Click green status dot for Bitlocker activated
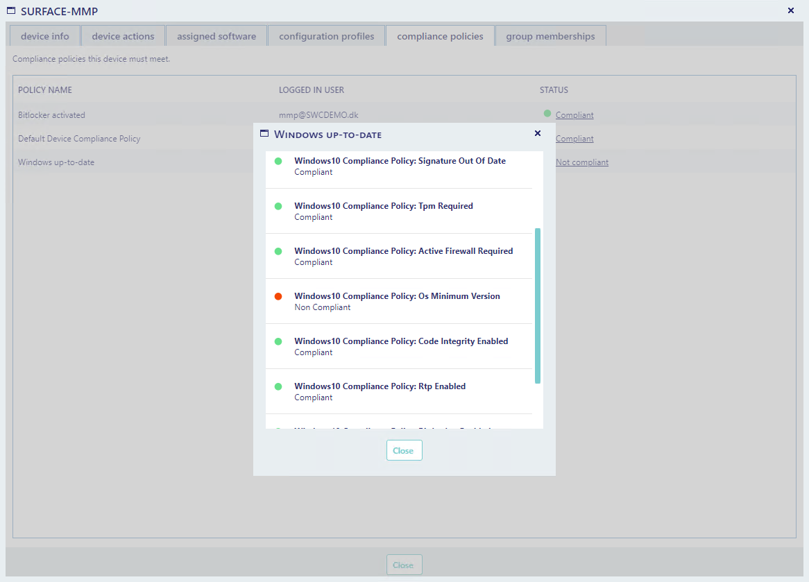Image resolution: width=809 pixels, height=582 pixels. coord(547,114)
